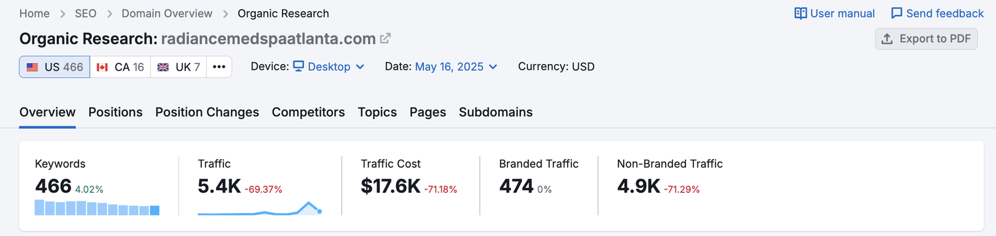Navigate to SEO breadcrumb link

(85, 13)
